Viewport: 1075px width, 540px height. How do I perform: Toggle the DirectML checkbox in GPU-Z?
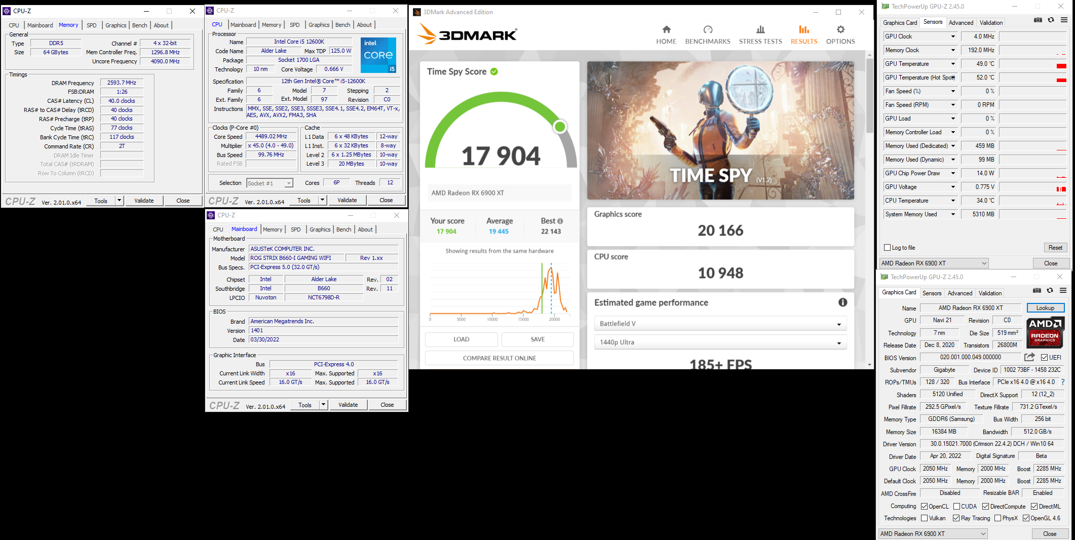[1034, 507]
